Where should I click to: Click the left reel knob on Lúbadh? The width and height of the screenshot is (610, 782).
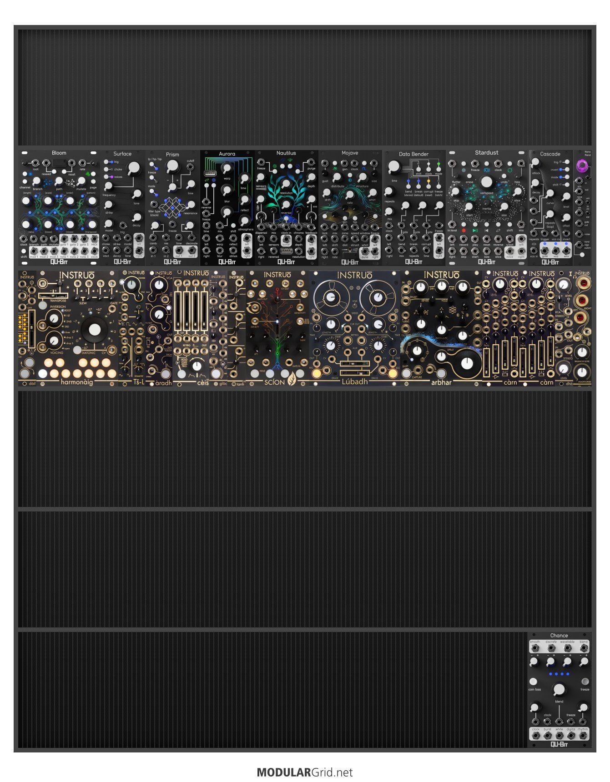(x=332, y=298)
